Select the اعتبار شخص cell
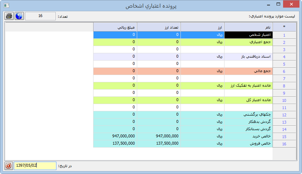 tap(249, 35)
